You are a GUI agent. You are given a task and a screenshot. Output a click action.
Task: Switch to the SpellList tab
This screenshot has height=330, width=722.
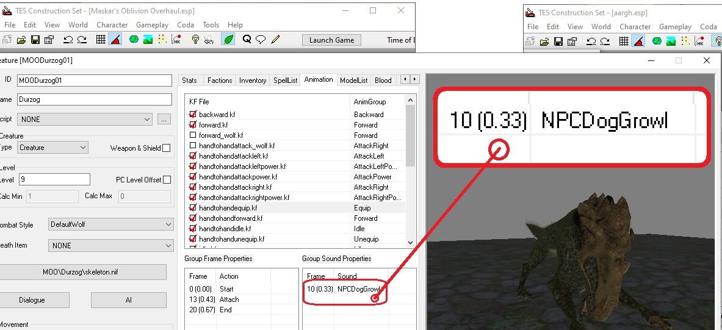[x=286, y=80]
